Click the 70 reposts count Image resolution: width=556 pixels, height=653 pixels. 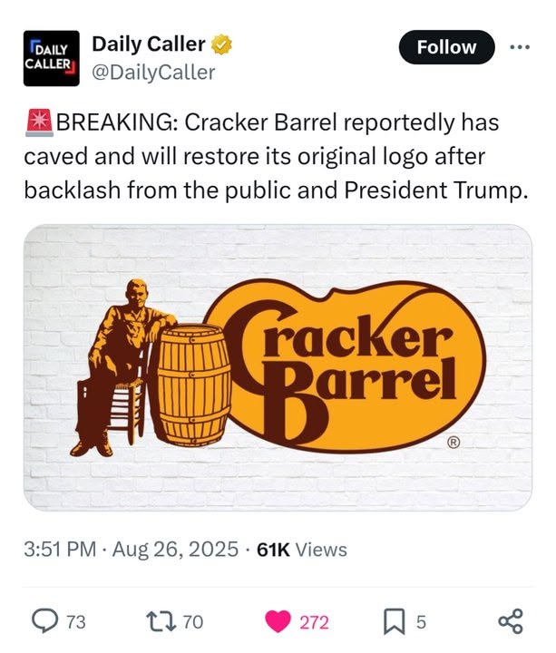(193, 622)
